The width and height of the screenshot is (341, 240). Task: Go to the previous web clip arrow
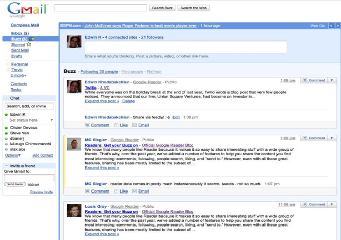coord(331,26)
